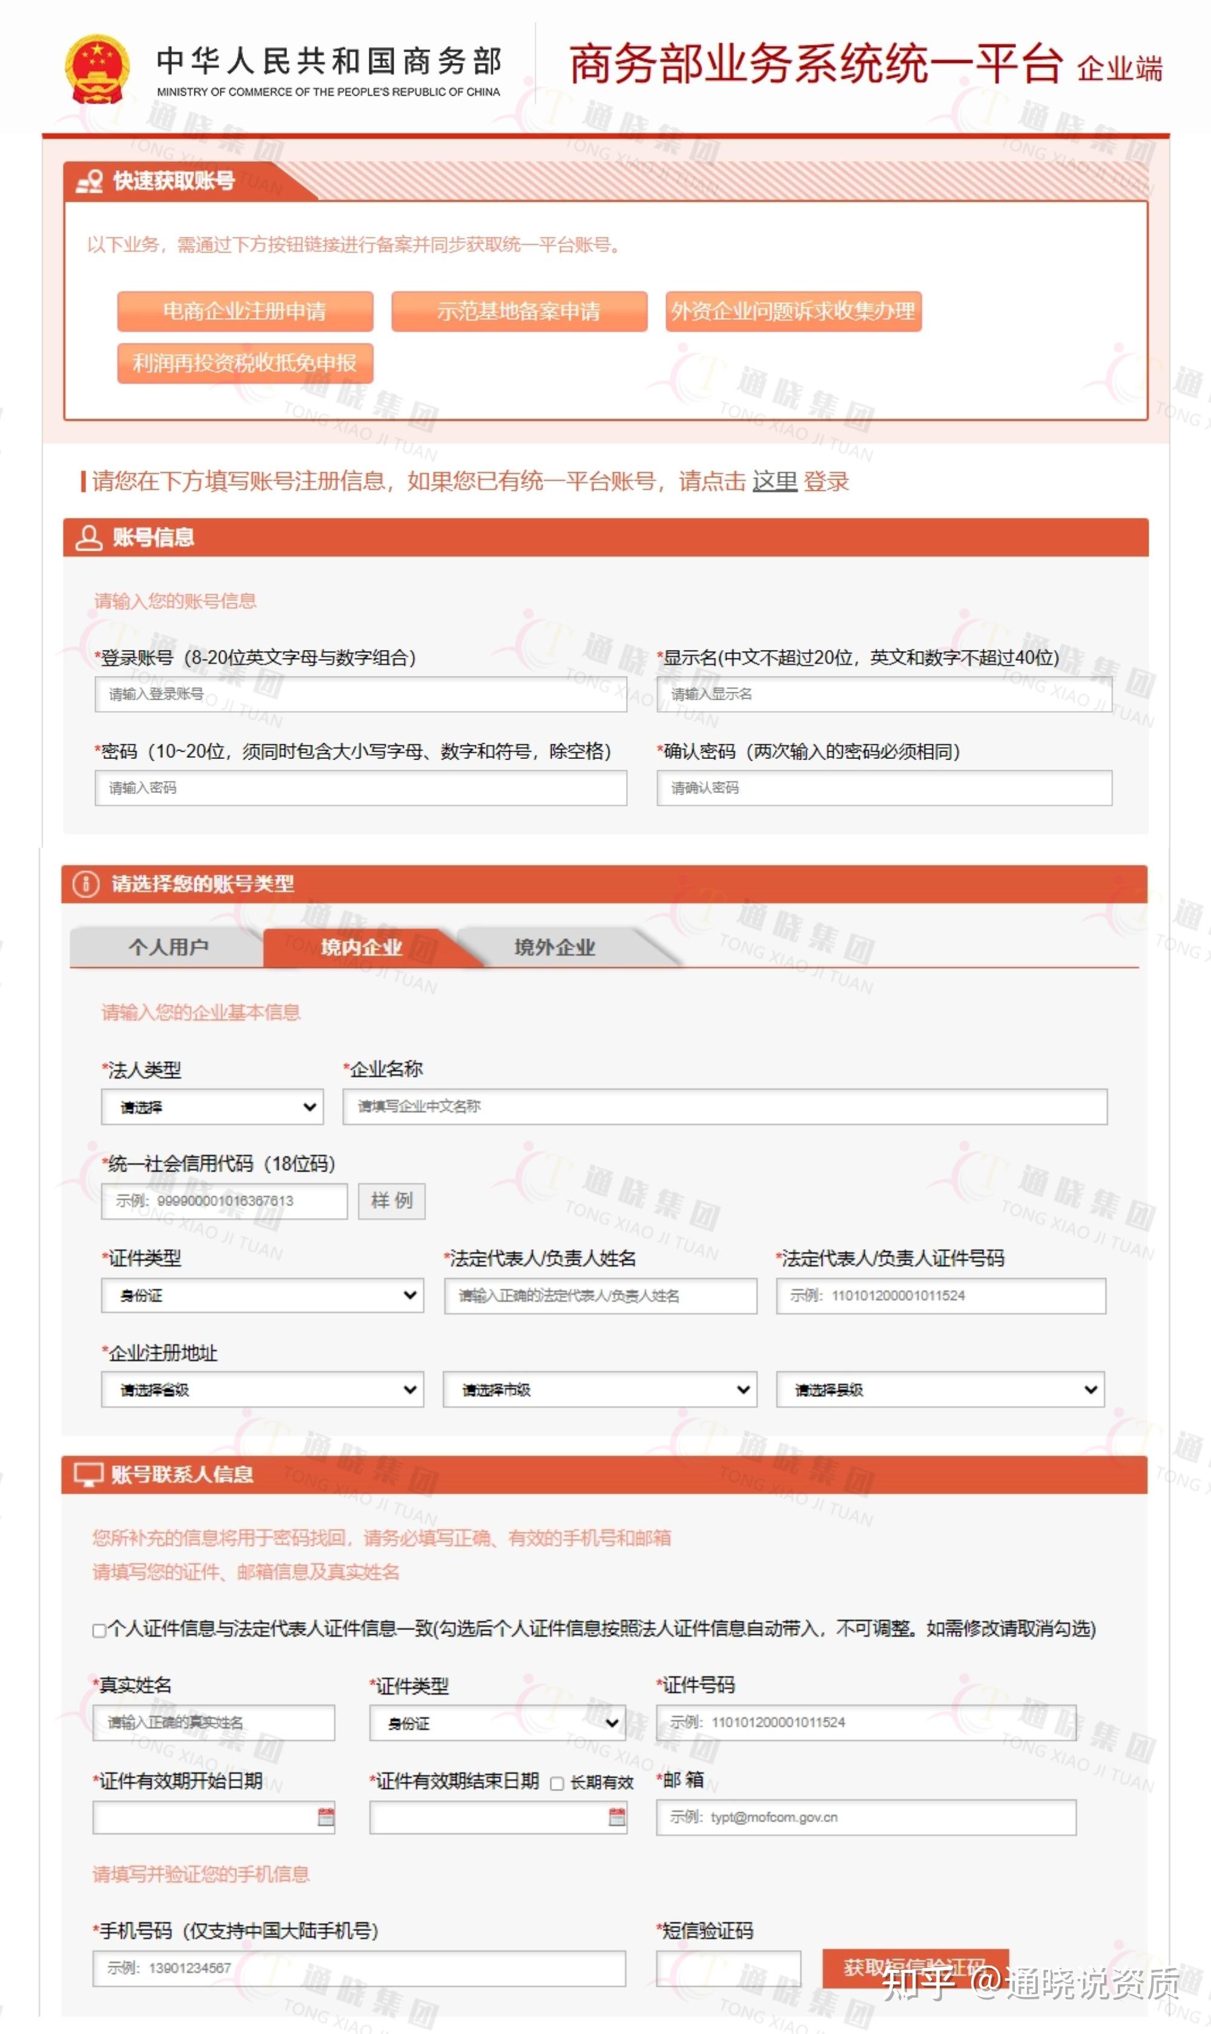Focus the 短信验证码 input field
Screen dimensions: 1211x2034
pos(729,1968)
